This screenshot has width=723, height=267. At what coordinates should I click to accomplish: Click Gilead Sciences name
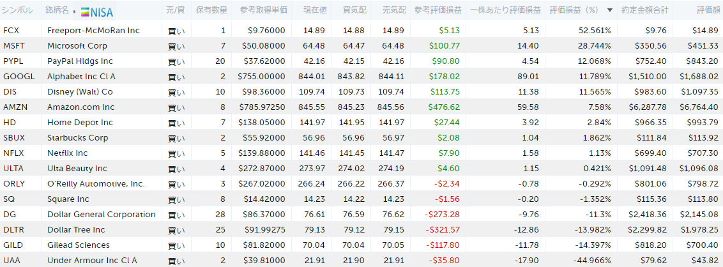(79, 245)
